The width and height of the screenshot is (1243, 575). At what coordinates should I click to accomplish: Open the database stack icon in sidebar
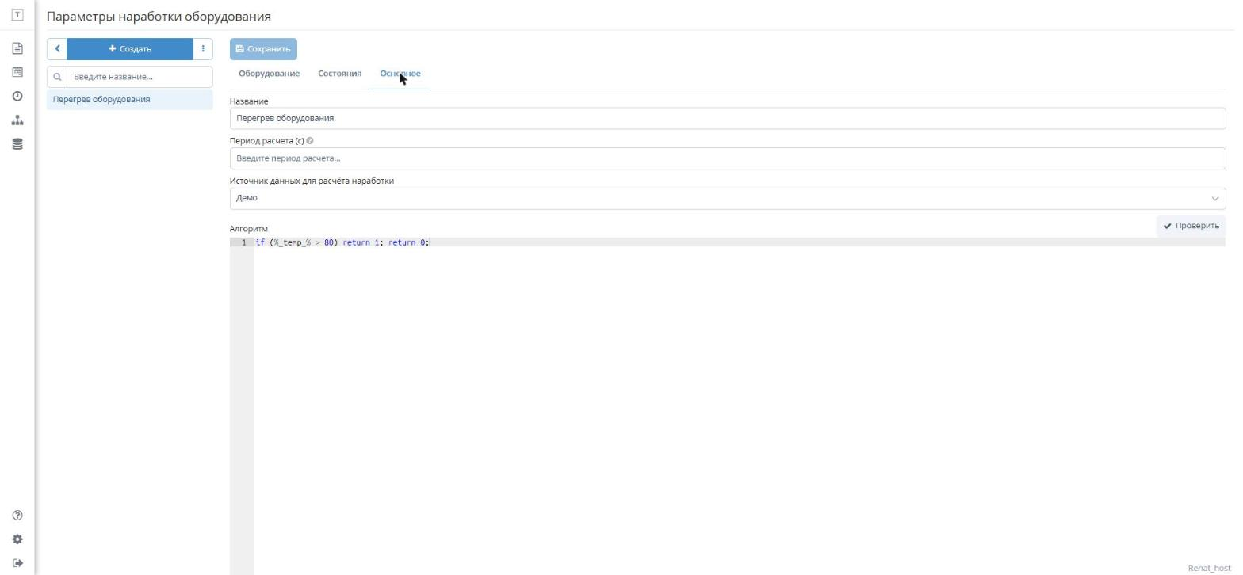17,144
